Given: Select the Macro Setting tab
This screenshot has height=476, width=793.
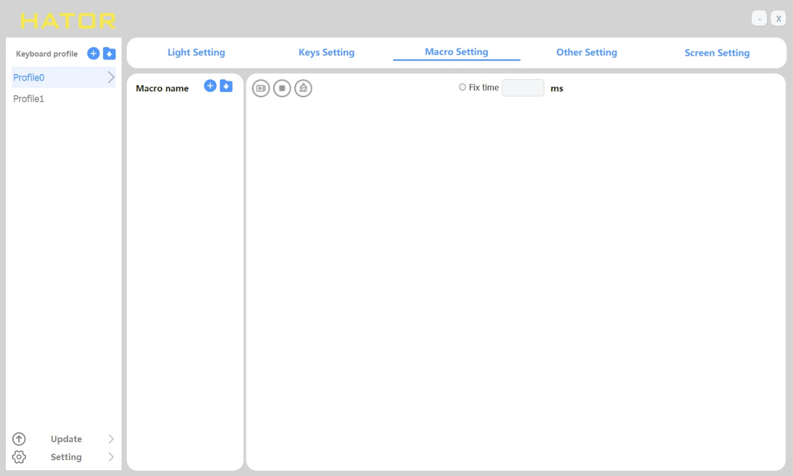Looking at the screenshot, I should [457, 52].
